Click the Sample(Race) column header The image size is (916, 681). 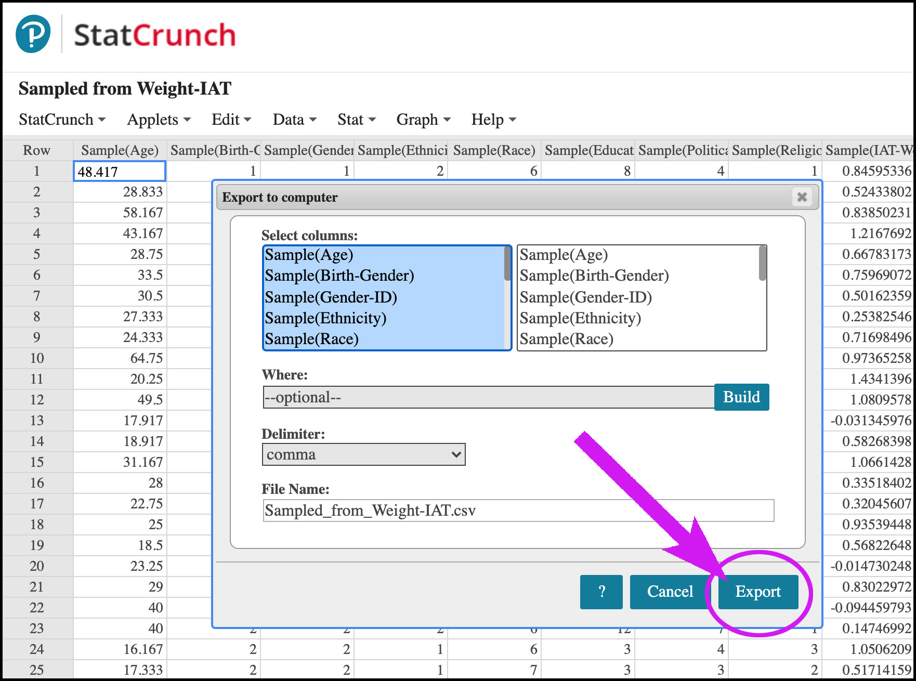click(494, 150)
